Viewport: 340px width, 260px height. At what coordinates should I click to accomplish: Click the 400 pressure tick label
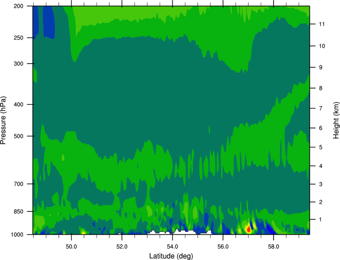[x=18, y=104]
